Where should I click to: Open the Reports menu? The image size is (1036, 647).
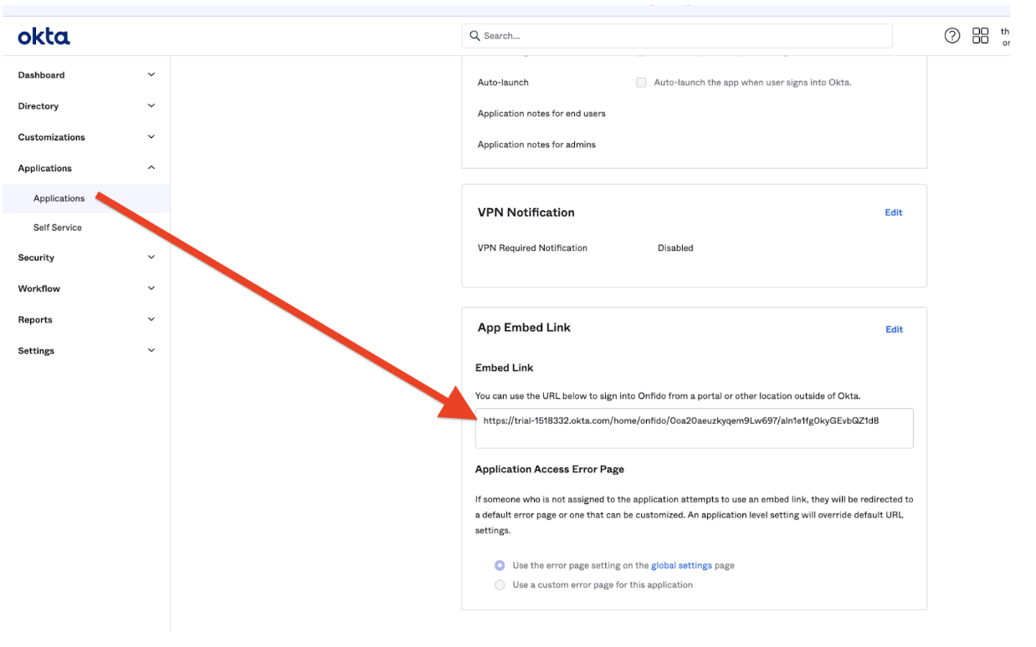85,319
